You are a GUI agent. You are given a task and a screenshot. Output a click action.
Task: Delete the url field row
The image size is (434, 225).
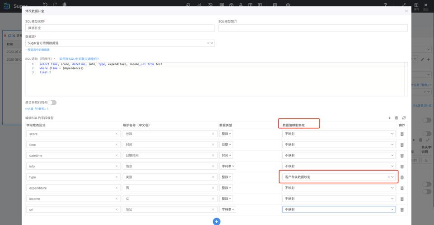pos(402,210)
